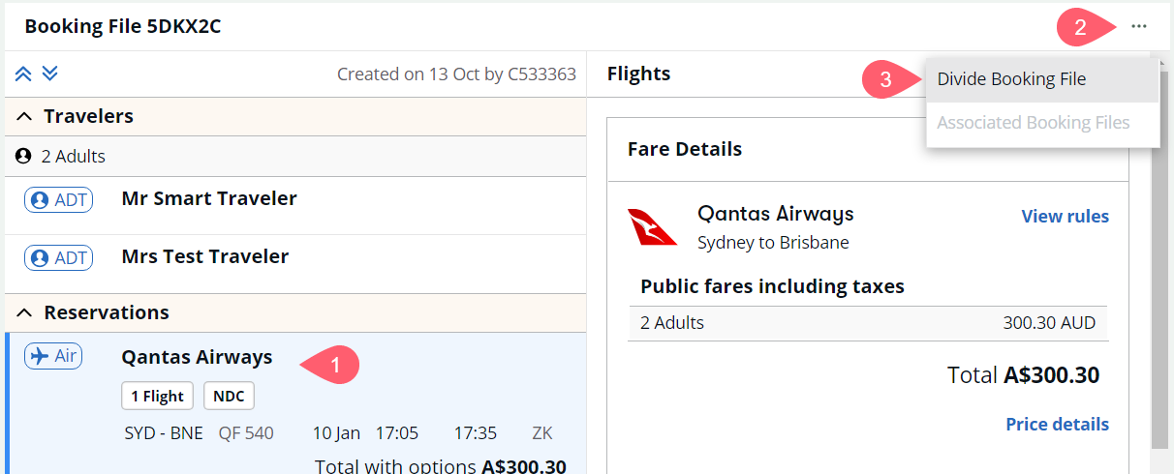Click the Air reservation type badge
Screen dimensions: 1174x474
click(x=53, y=356)
